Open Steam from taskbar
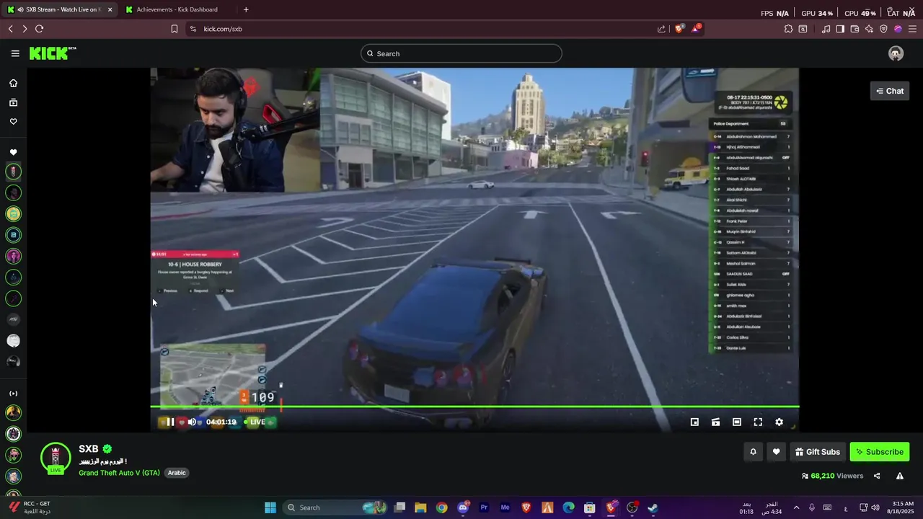 click(x=653, y=507)
